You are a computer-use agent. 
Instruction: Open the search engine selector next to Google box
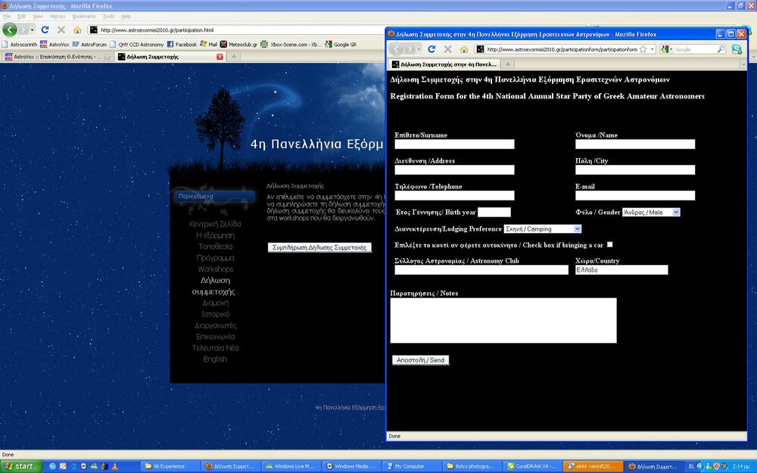[x=666, y=49]
